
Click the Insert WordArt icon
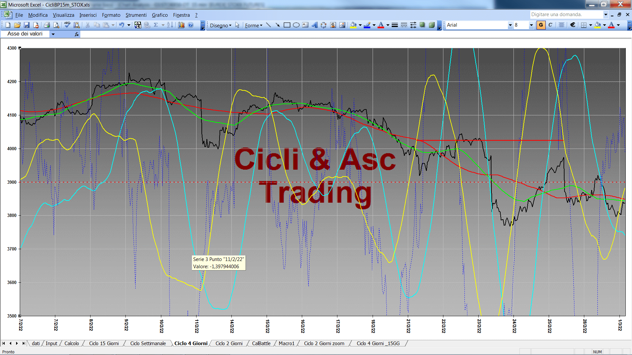pos(314,25)
